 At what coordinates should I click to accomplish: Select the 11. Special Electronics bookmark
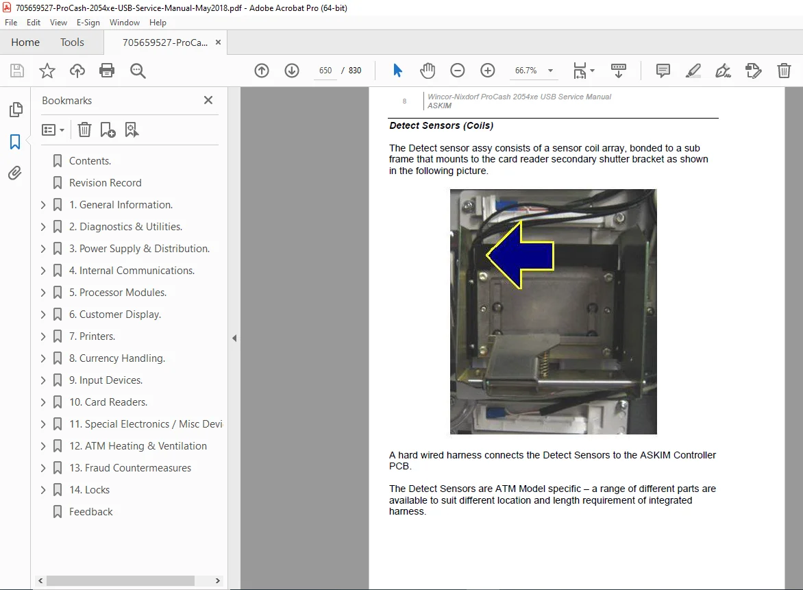(x=145, y=424)
